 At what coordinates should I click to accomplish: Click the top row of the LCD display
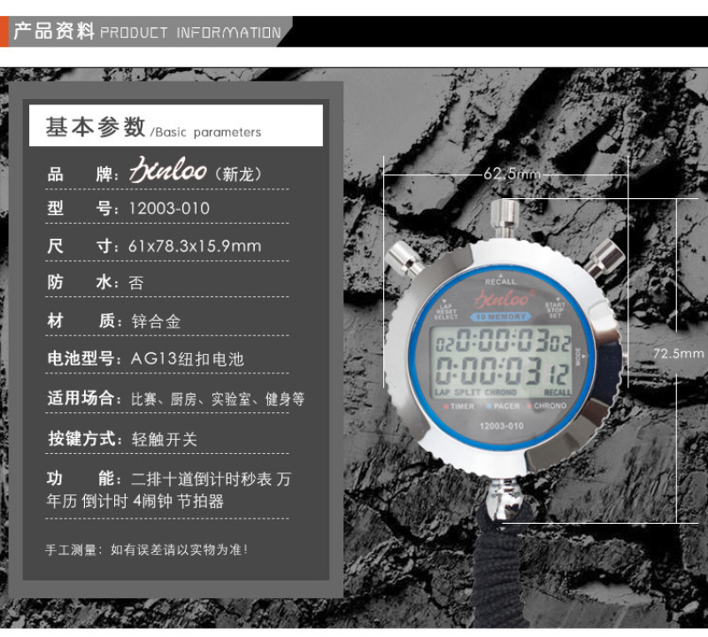[502, 342]
